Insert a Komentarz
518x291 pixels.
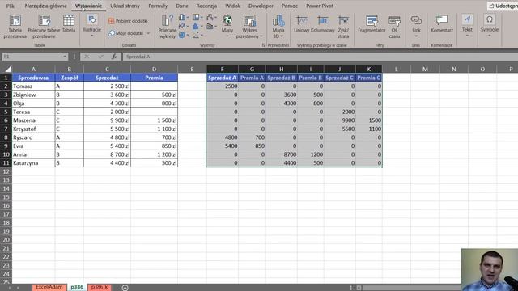(x=442, y=23)
